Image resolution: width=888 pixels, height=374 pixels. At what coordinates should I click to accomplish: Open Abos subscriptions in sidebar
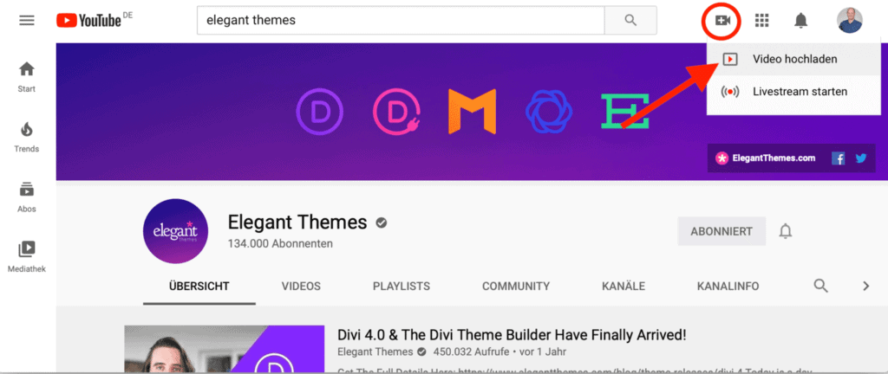[27, 197]
